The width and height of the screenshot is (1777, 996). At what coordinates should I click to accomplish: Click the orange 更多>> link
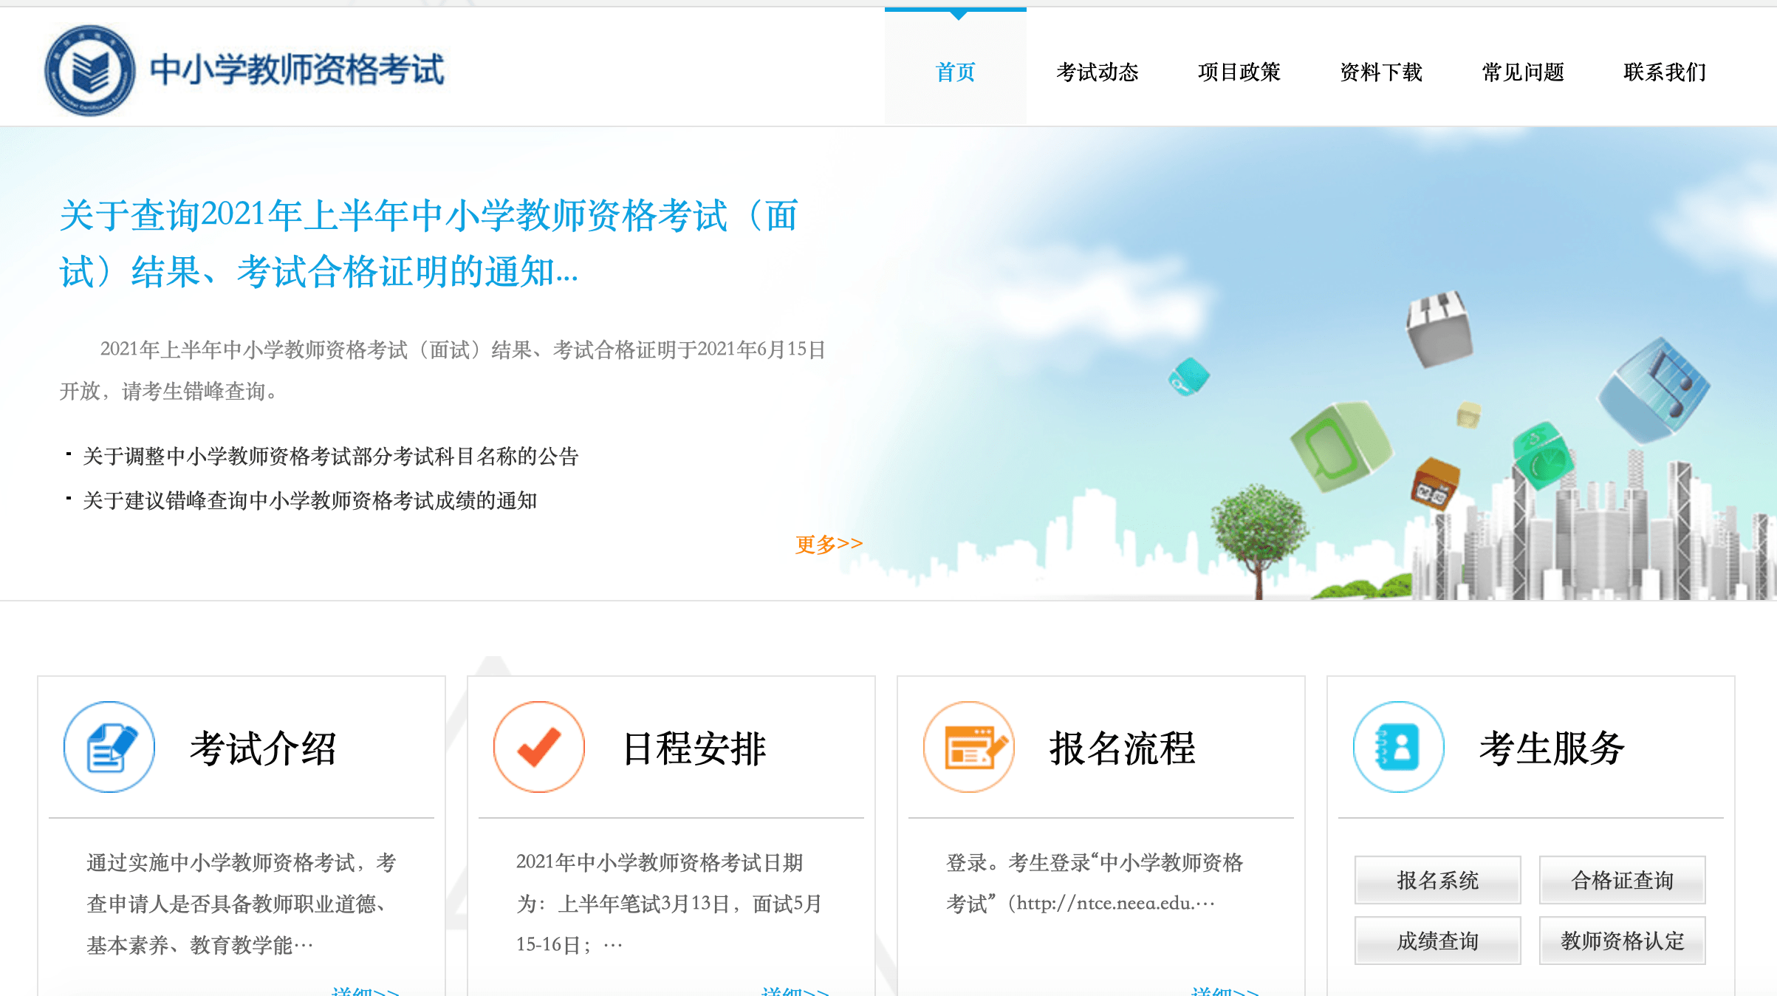[829, 544]
